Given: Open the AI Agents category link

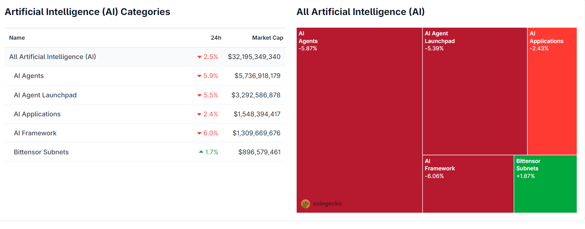Looking at the screenshot, I should tap(29, 76).
